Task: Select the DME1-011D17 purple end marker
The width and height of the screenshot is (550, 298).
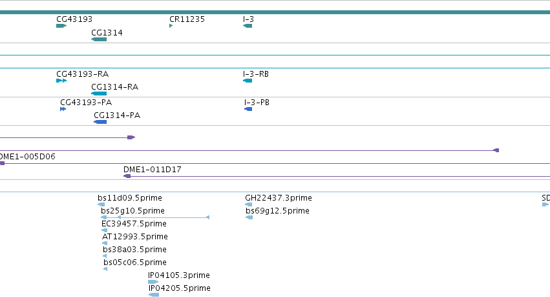Action: point(127,176)
